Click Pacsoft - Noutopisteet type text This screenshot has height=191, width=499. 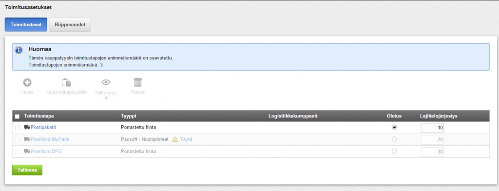(145, 139)
